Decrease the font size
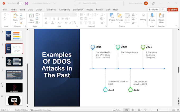The height and width of the screenshot is (112, 180). tap(70, 23)
